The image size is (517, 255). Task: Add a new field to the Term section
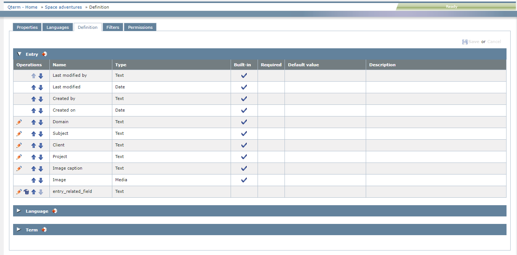[44, 230]
